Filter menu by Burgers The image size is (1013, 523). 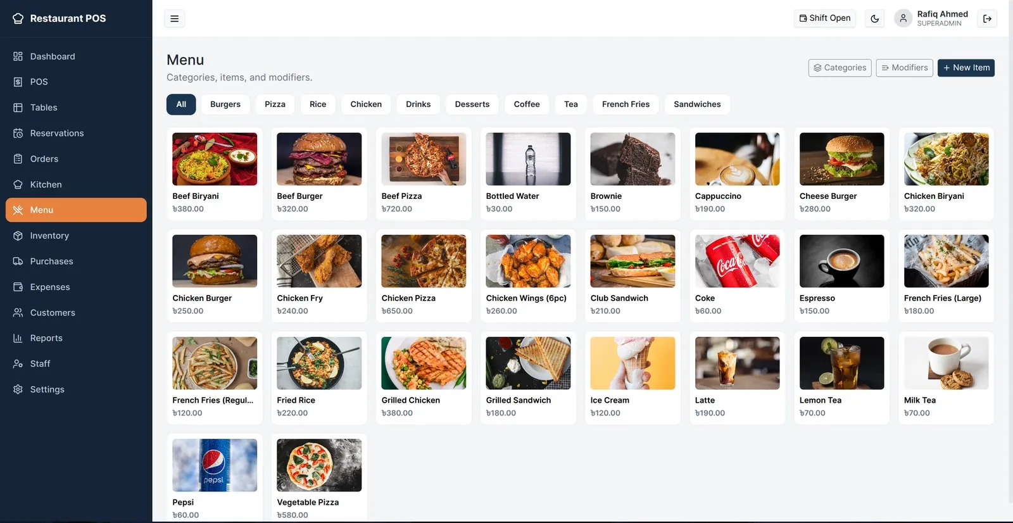pos(225,104)
